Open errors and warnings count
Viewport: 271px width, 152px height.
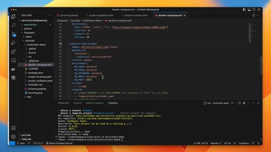38,143
